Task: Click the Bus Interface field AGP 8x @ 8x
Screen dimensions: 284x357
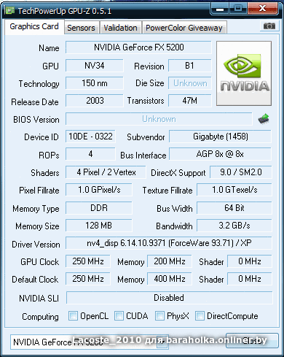Action: pos(220,154)
